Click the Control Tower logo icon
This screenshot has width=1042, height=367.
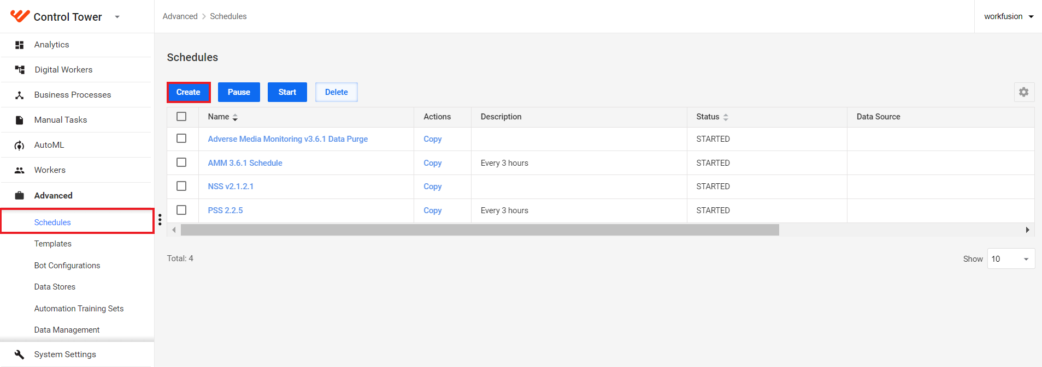[x=20, y=16]
